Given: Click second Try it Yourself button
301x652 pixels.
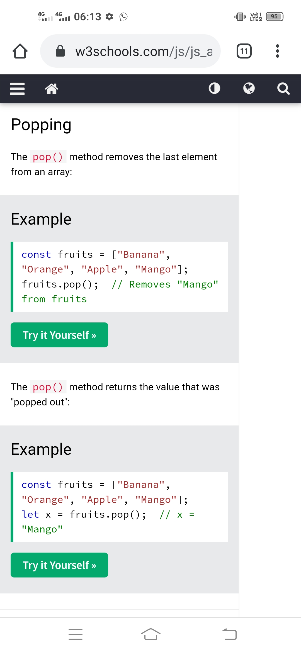Looking at the screenshot, I should coord(59,565).
